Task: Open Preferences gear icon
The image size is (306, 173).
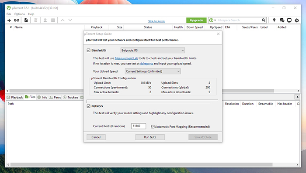Action: click(x=297, y=20)
